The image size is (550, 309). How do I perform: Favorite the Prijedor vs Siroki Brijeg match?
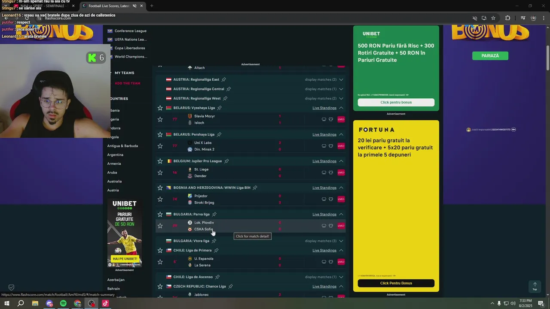point(160,199)
